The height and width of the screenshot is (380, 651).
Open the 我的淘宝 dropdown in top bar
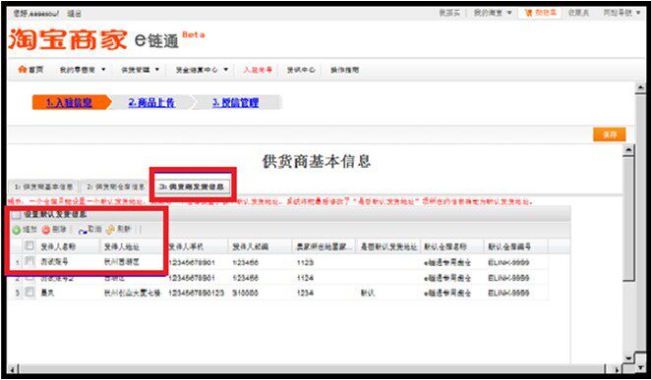pyautogui.click(x=493, y=13)
